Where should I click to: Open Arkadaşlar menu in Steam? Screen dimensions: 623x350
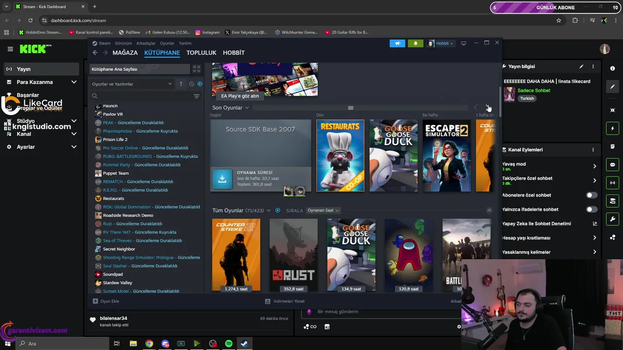tap(146, 43)
